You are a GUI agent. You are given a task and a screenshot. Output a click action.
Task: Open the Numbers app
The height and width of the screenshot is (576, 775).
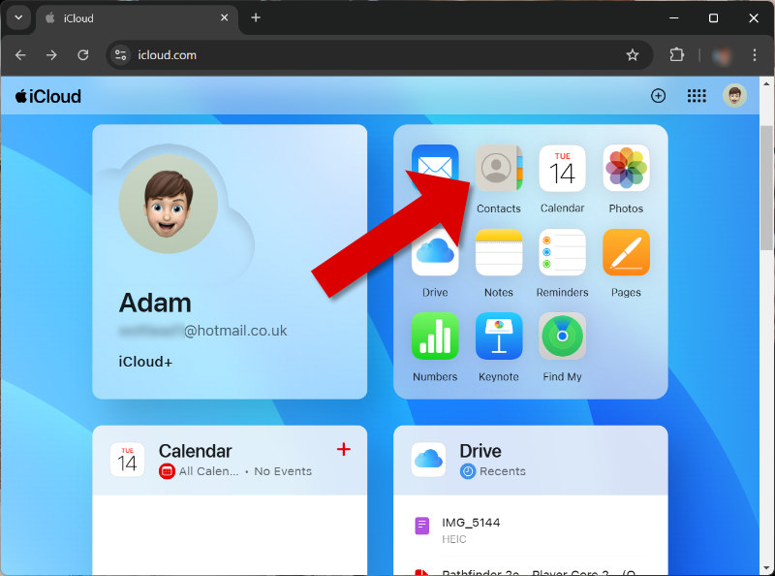435,336
